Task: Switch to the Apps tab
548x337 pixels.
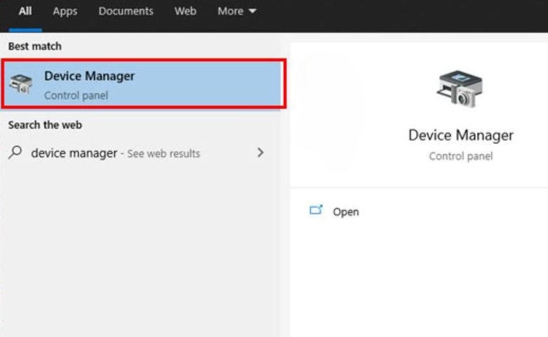Action: [x=65, y=11]
